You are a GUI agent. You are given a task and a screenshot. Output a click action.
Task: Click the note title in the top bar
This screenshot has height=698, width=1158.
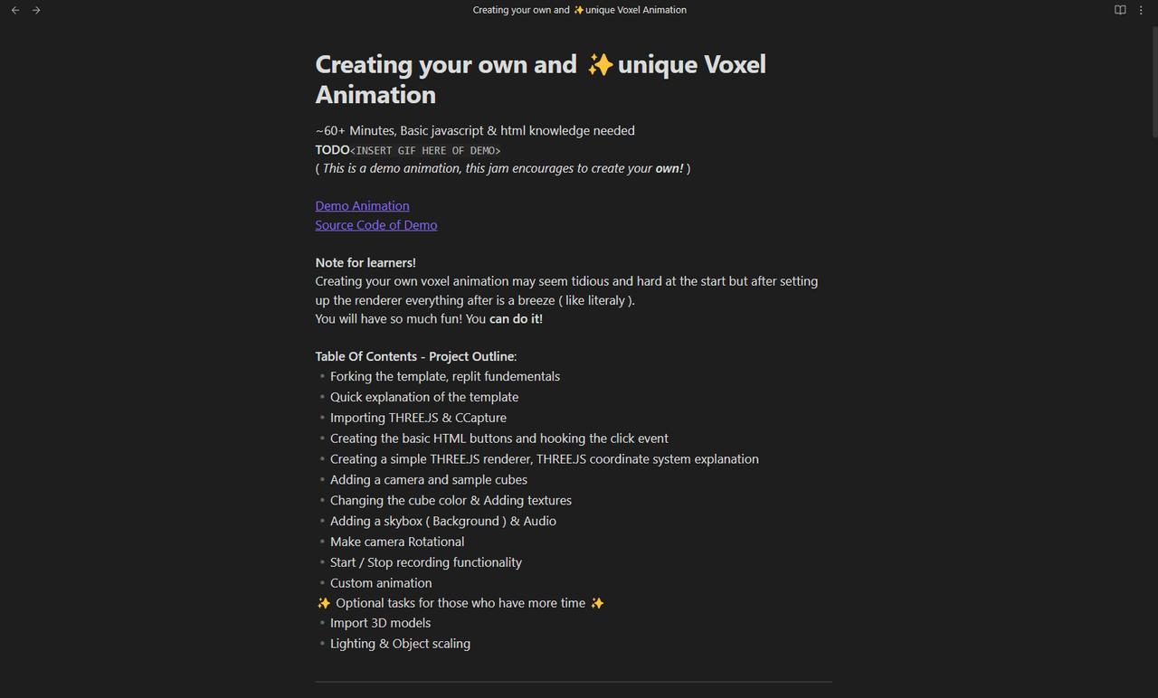[x=579, y=10]
